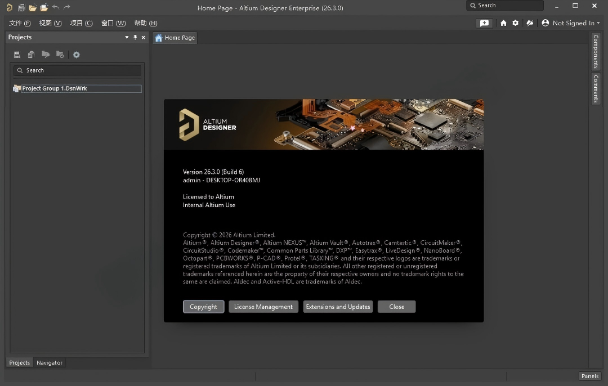Open the Not Signed In dropdown arrow
608x386 pixels.
598,23
